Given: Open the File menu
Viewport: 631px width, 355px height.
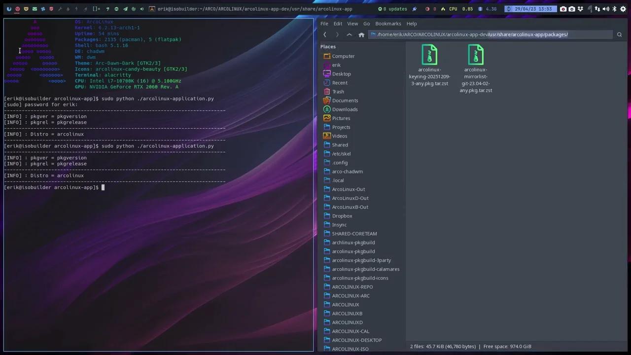Looking at the screenshot, I should [324, 24].
